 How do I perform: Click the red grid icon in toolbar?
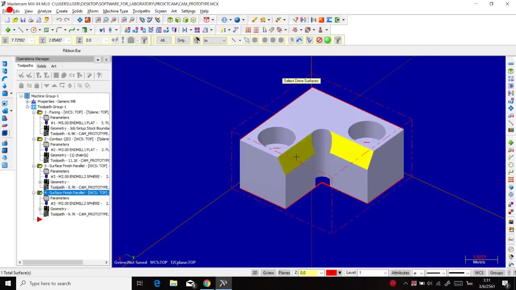click(x=248, y=30)
